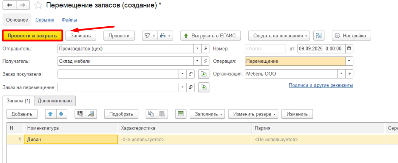Screen dimensions: 398x163
Task: Expand the Отправитель dropdown list
Action: pyautogui.click(x=197, y=49)
